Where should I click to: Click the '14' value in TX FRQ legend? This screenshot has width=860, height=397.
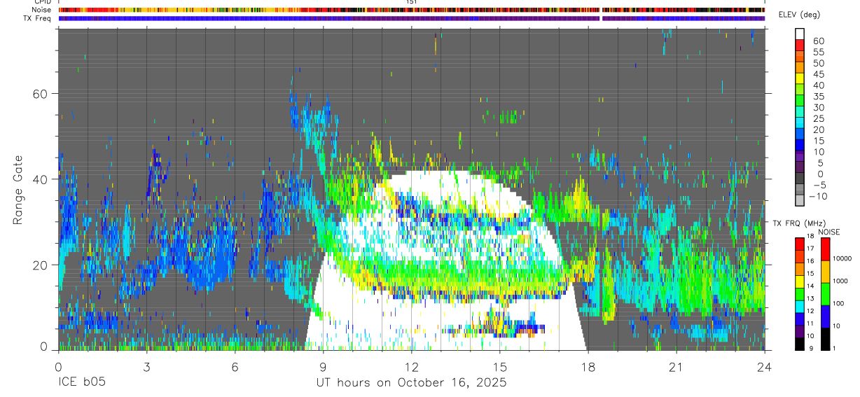click(810, 286)
